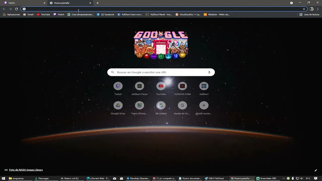
Task: Open Lista de lectura reading list
Action: [x=309, y=14]
